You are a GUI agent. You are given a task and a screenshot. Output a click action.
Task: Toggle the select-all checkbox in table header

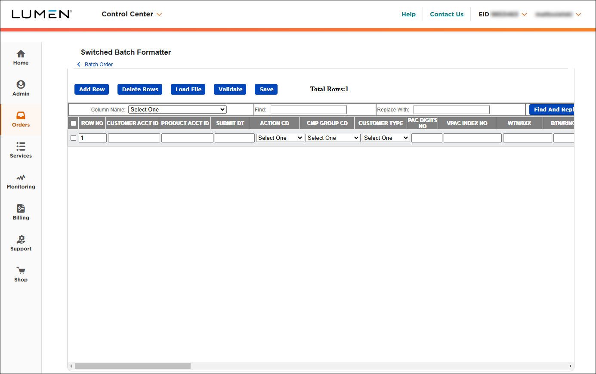(74, 124)
